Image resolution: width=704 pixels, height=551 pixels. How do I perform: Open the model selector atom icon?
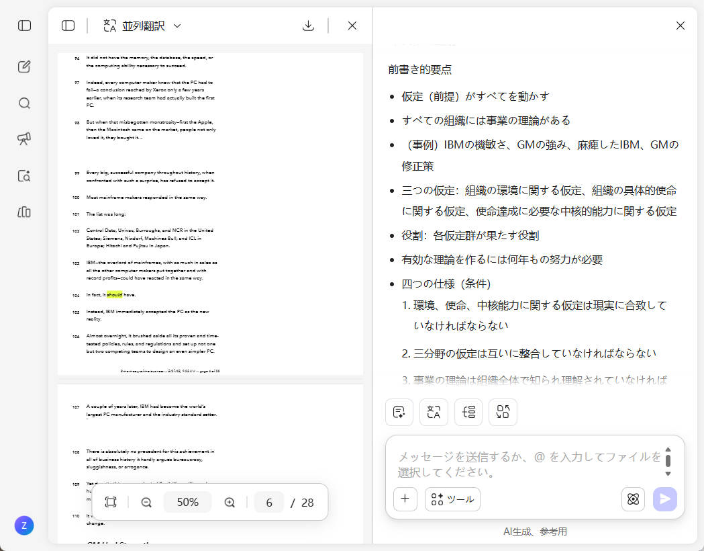click(633, 499)
